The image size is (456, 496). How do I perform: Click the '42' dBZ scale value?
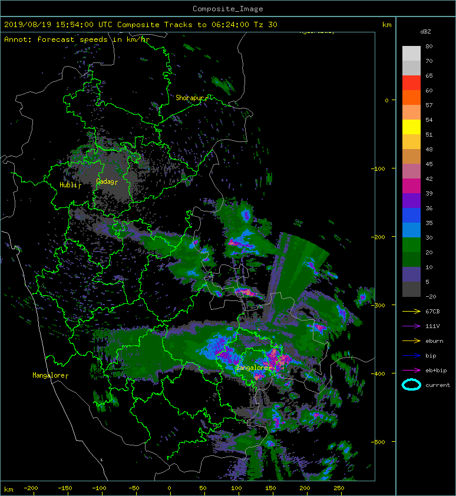(x=429, y=178)
